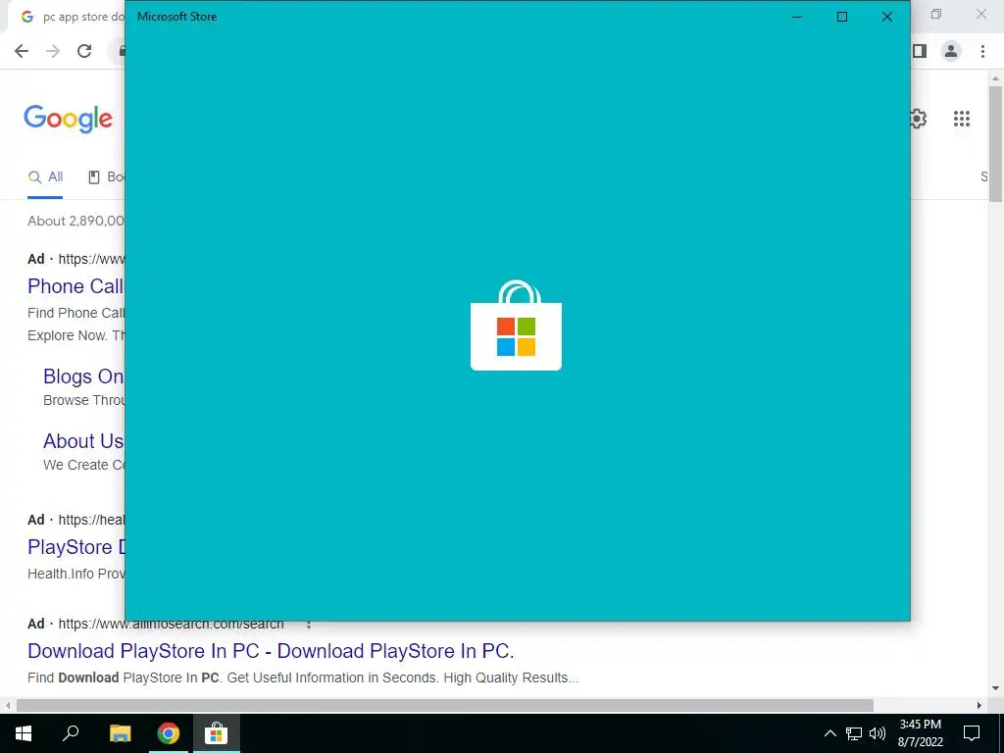Open the Windows Start menu
1004x753 pixels.
point(24,733)
